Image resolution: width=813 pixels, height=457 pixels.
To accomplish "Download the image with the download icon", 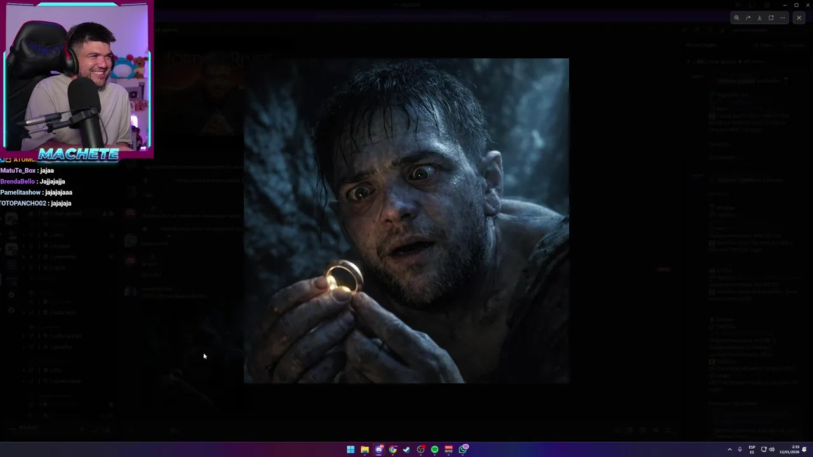I will point(759,18).
